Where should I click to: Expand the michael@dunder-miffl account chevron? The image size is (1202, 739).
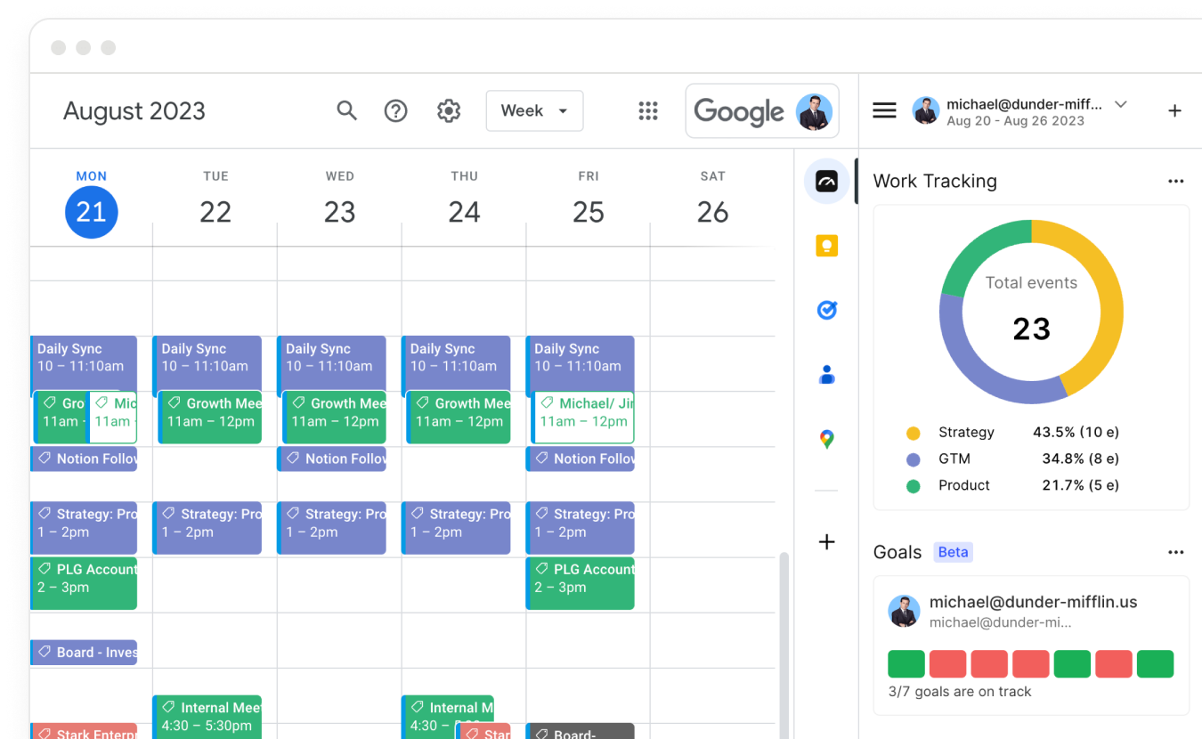click(x=1121, y=103)
